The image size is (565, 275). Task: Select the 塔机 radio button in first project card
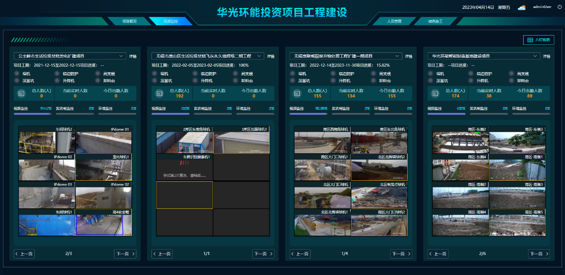pos(16,74)
